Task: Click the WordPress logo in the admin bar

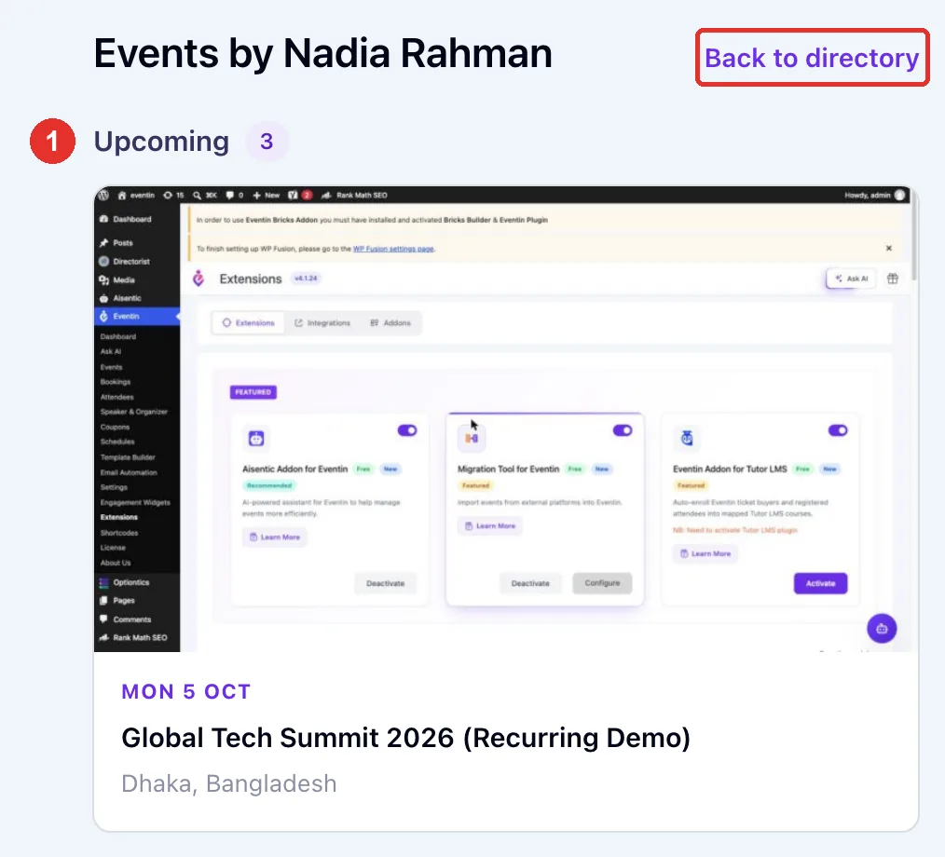Action: (x=103, y=195)
